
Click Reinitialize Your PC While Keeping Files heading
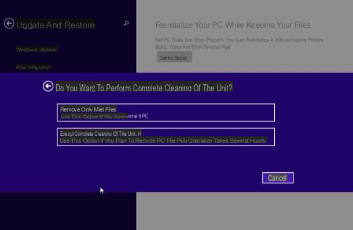coord(233,25)
